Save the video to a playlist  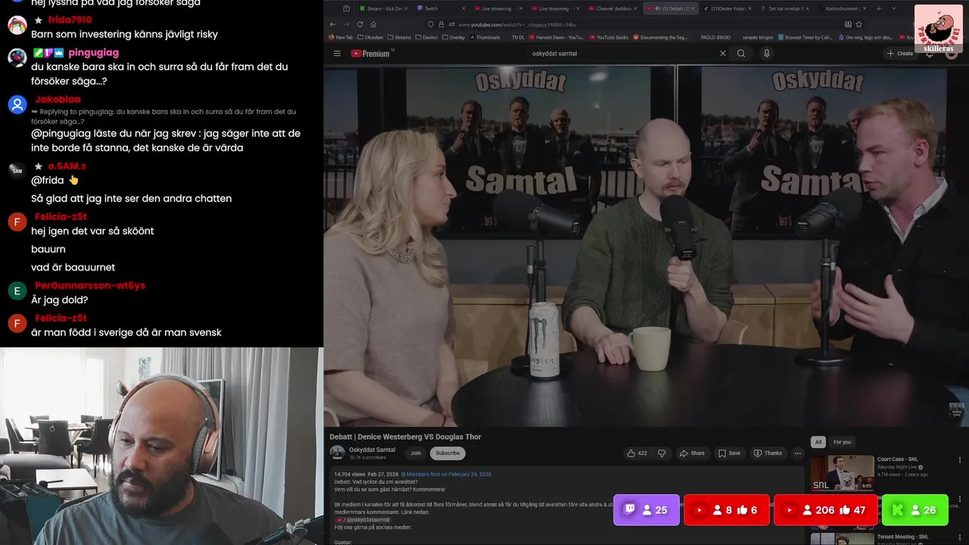[x=729, y=453]
